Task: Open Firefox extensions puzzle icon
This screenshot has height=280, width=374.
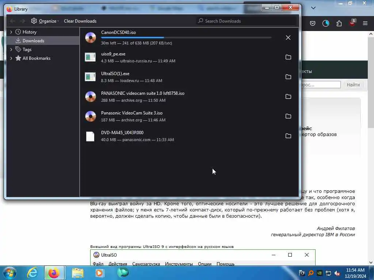Action: pyautogui.click(x=339, y=23)
